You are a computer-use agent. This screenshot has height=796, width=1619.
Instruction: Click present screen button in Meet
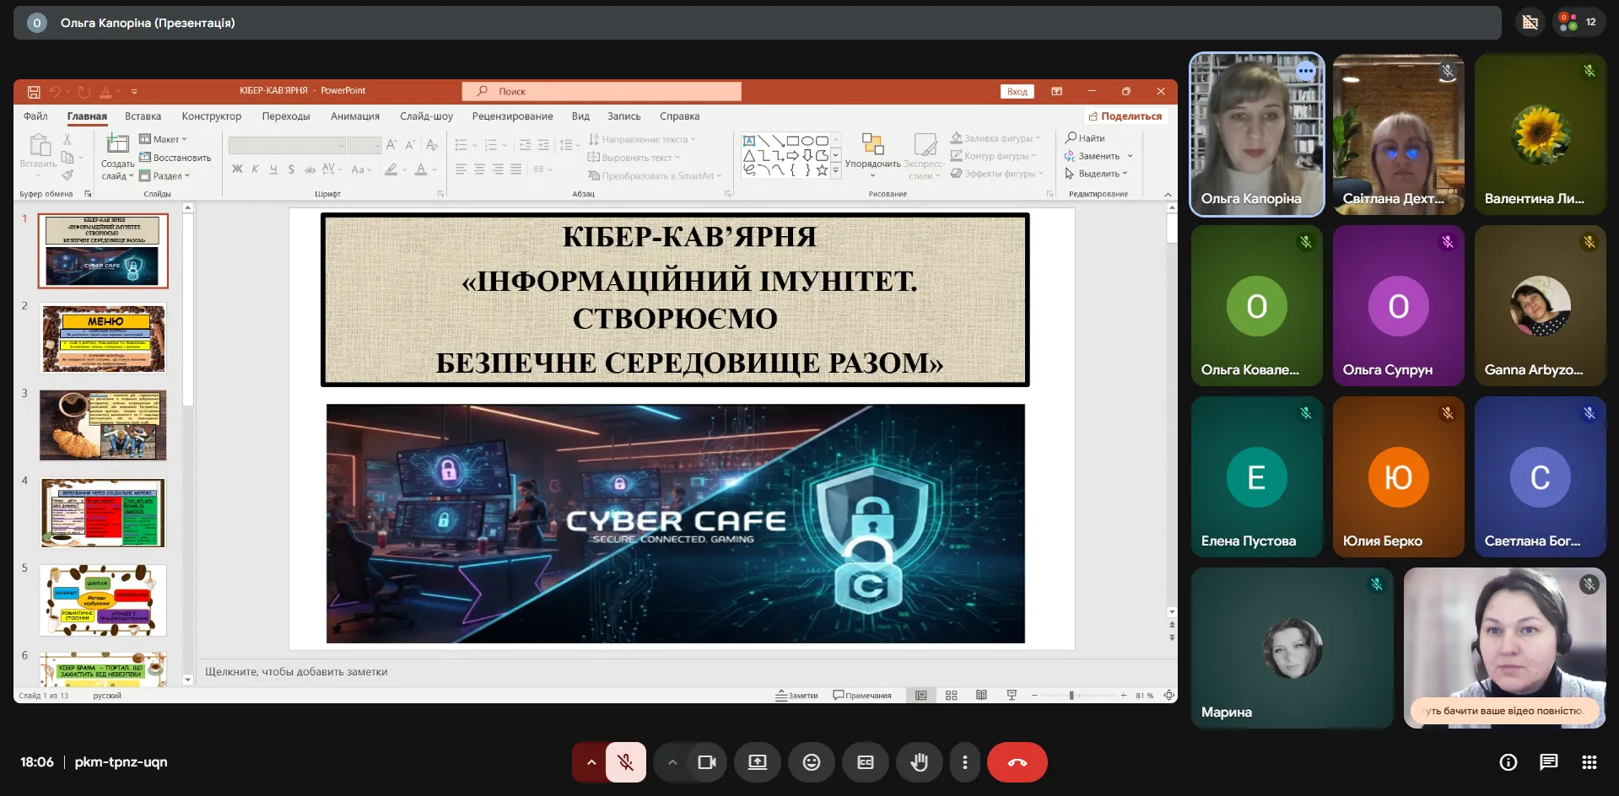pyautogui.click(x=758, y=762)
